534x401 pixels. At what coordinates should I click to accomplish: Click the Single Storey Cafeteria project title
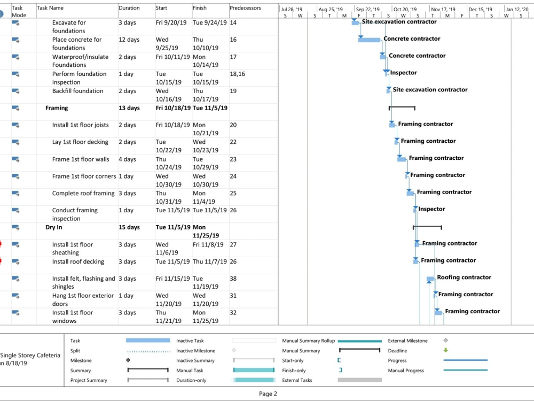(x=30, y=354)
